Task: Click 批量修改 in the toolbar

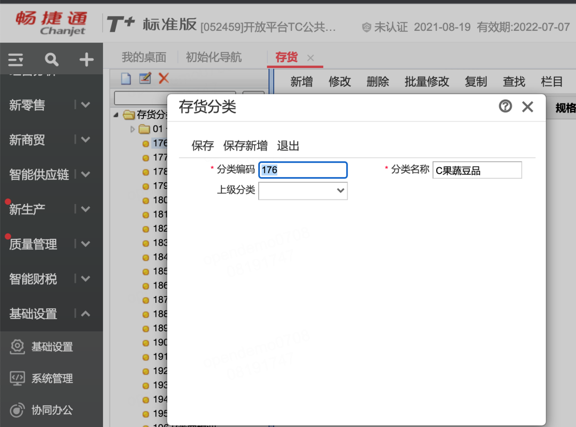Action: pos(427,82)
